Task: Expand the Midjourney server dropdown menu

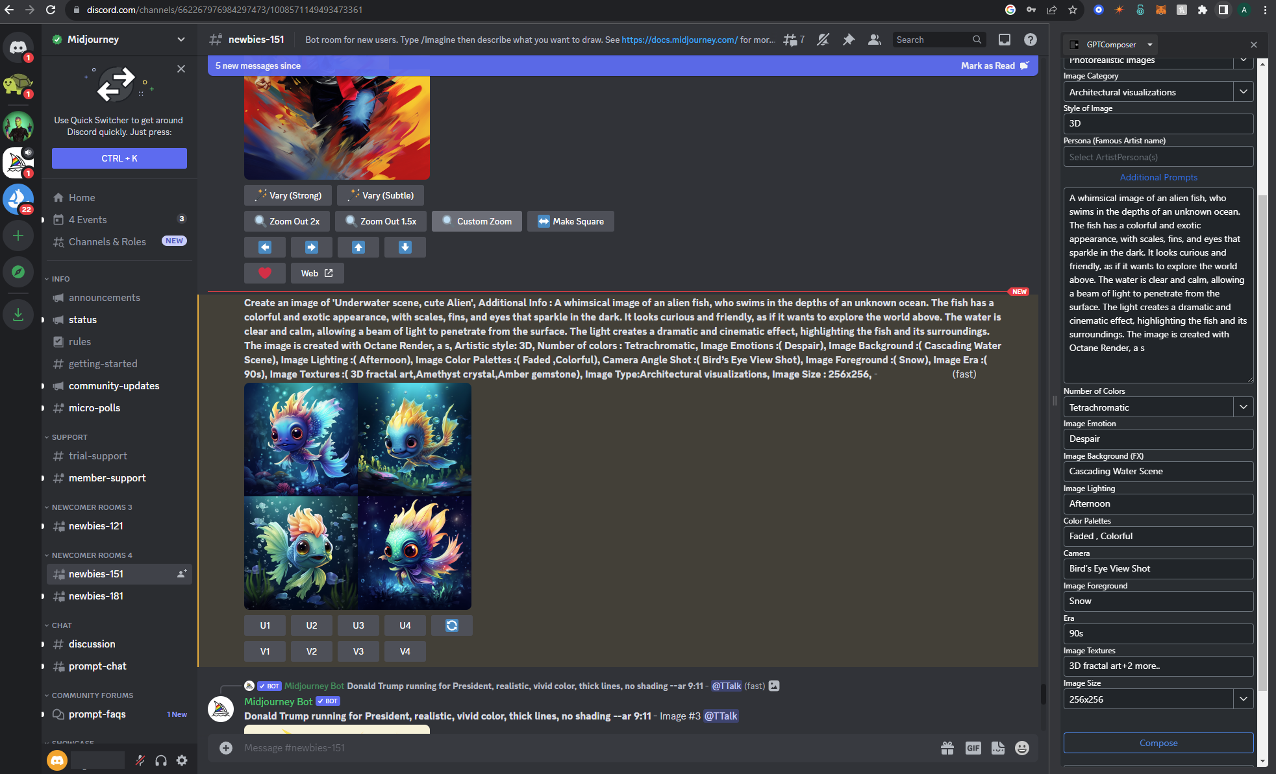Action: click(x=181, y=40)
